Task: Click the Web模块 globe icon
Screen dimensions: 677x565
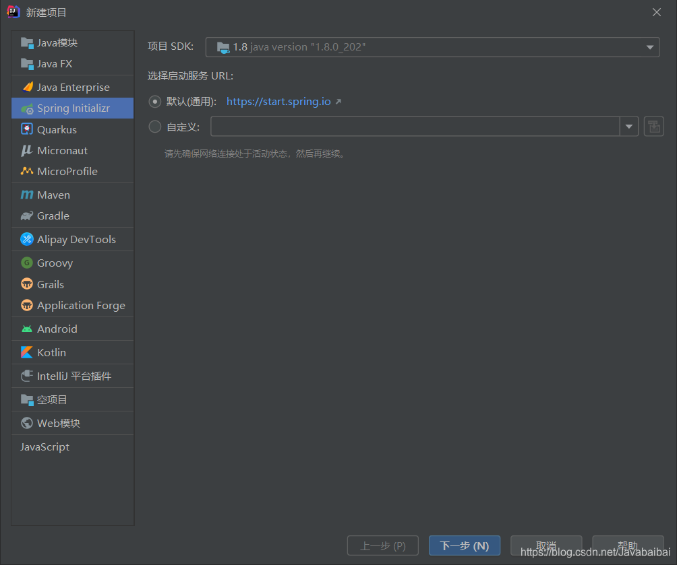Action: 27,423
